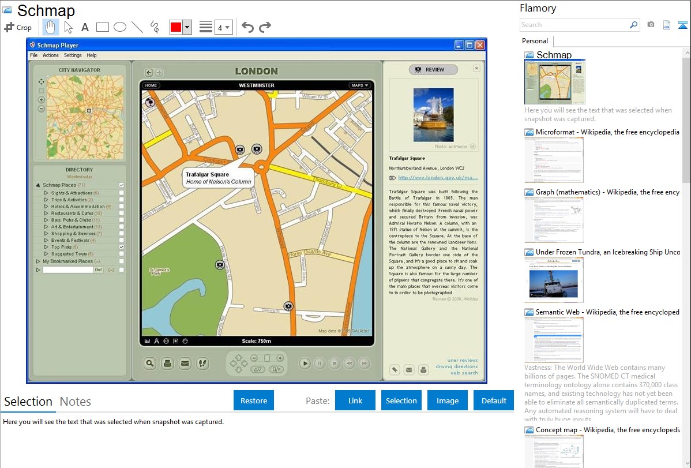The height and width of the screenshot is (468, 691).
Task: Check the Sights & Attractions checkbox
Action: coord(122,193)
